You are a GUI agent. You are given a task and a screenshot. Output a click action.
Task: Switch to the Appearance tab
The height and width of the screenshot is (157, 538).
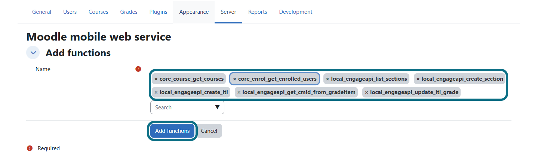pos(194,12)
